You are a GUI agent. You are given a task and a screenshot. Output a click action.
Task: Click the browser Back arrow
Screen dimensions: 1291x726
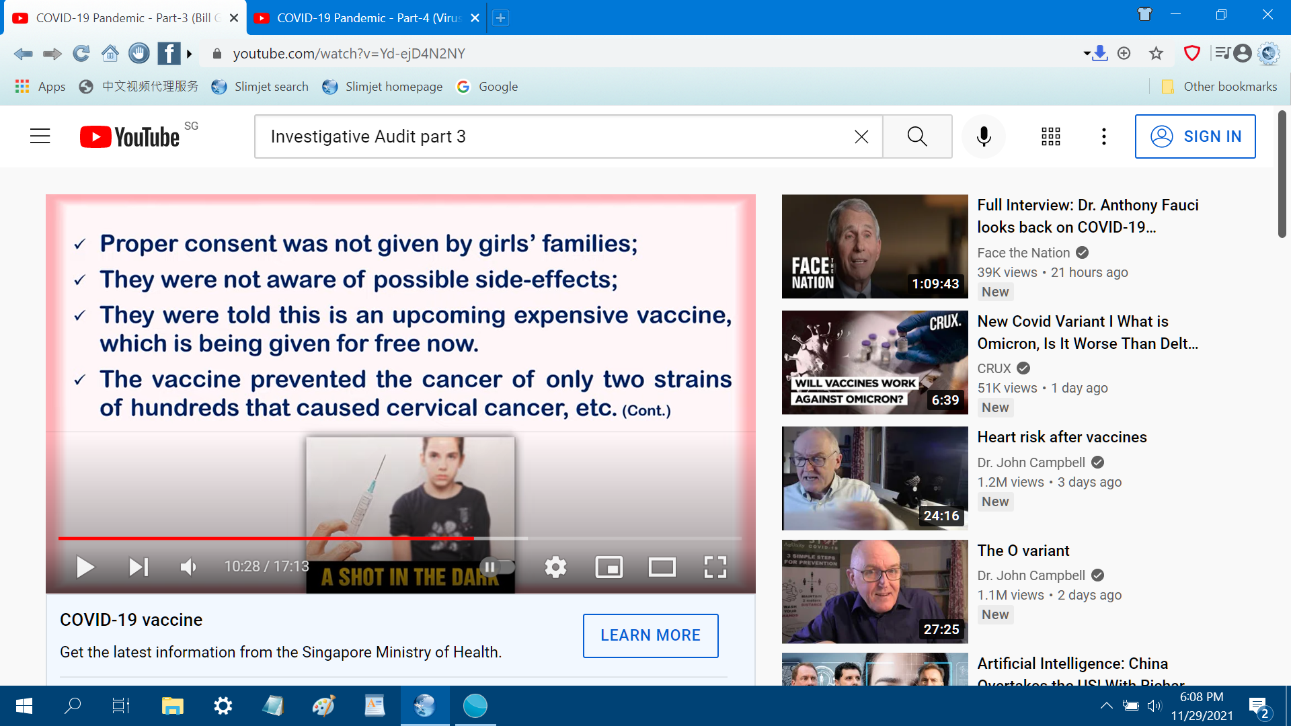coord(23,54)
